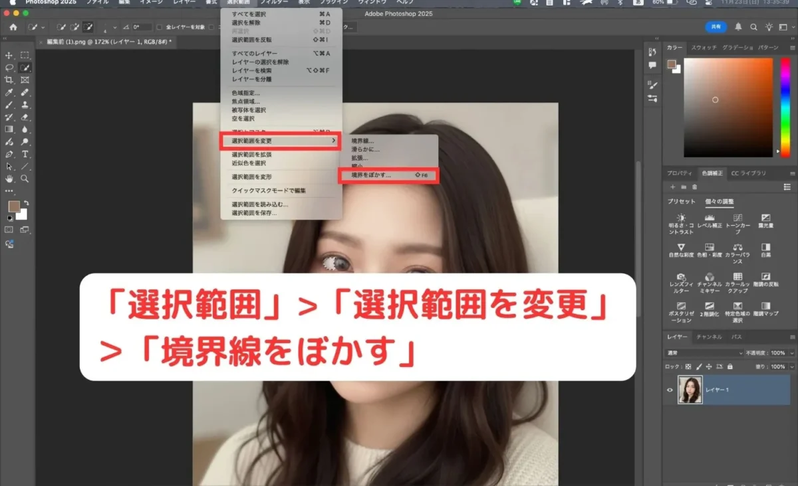
Task: Select the Zoom magnifier tool
Action: 25,179
